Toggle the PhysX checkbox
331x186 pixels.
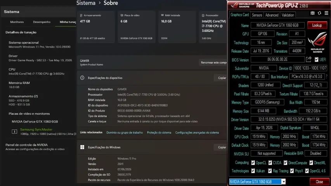[x=292, y=171]
